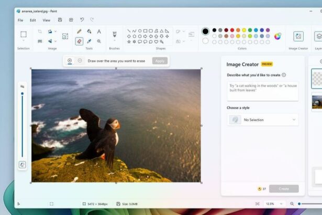The width and height of the screenshot is (322, 215).
Task: Click the Fit to window icon
Action: click(x=257, y=203)
